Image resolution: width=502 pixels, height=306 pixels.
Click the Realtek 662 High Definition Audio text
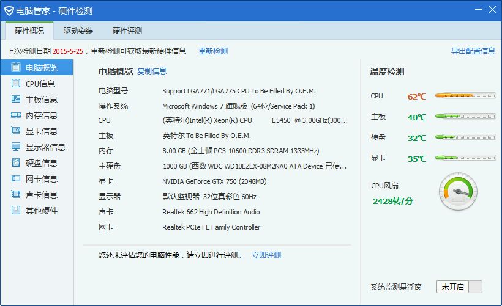[x=211, y=212]
